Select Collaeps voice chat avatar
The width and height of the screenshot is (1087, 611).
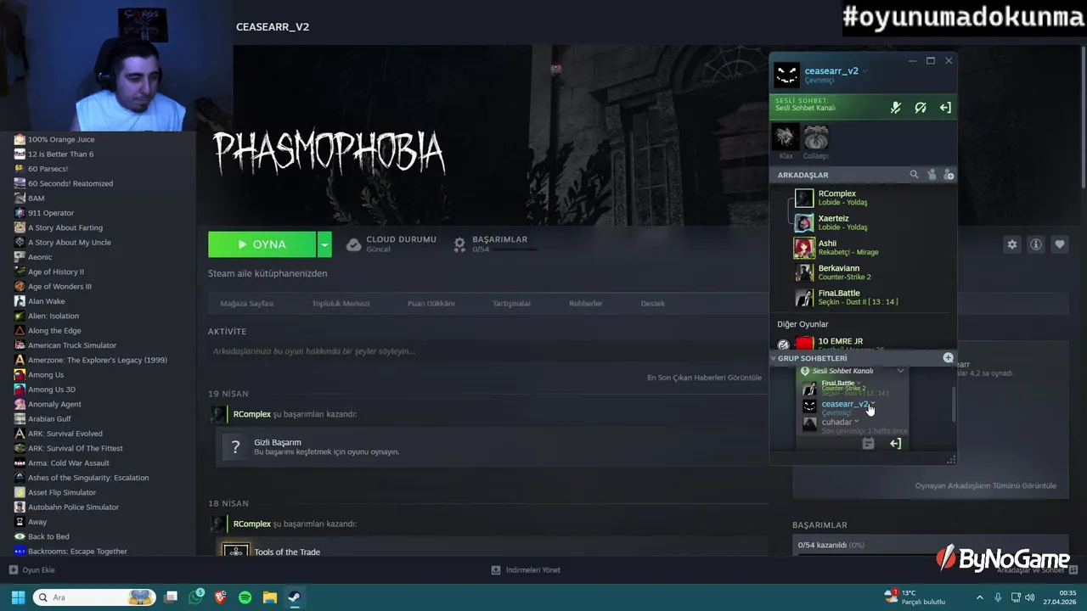pos(816,137)
